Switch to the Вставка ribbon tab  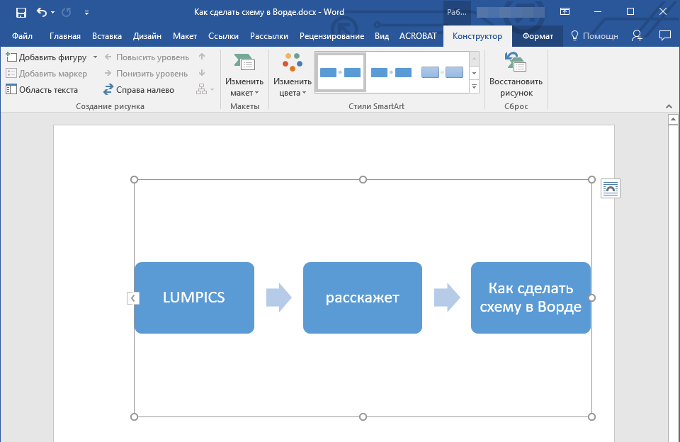click(x=107, y=36)
